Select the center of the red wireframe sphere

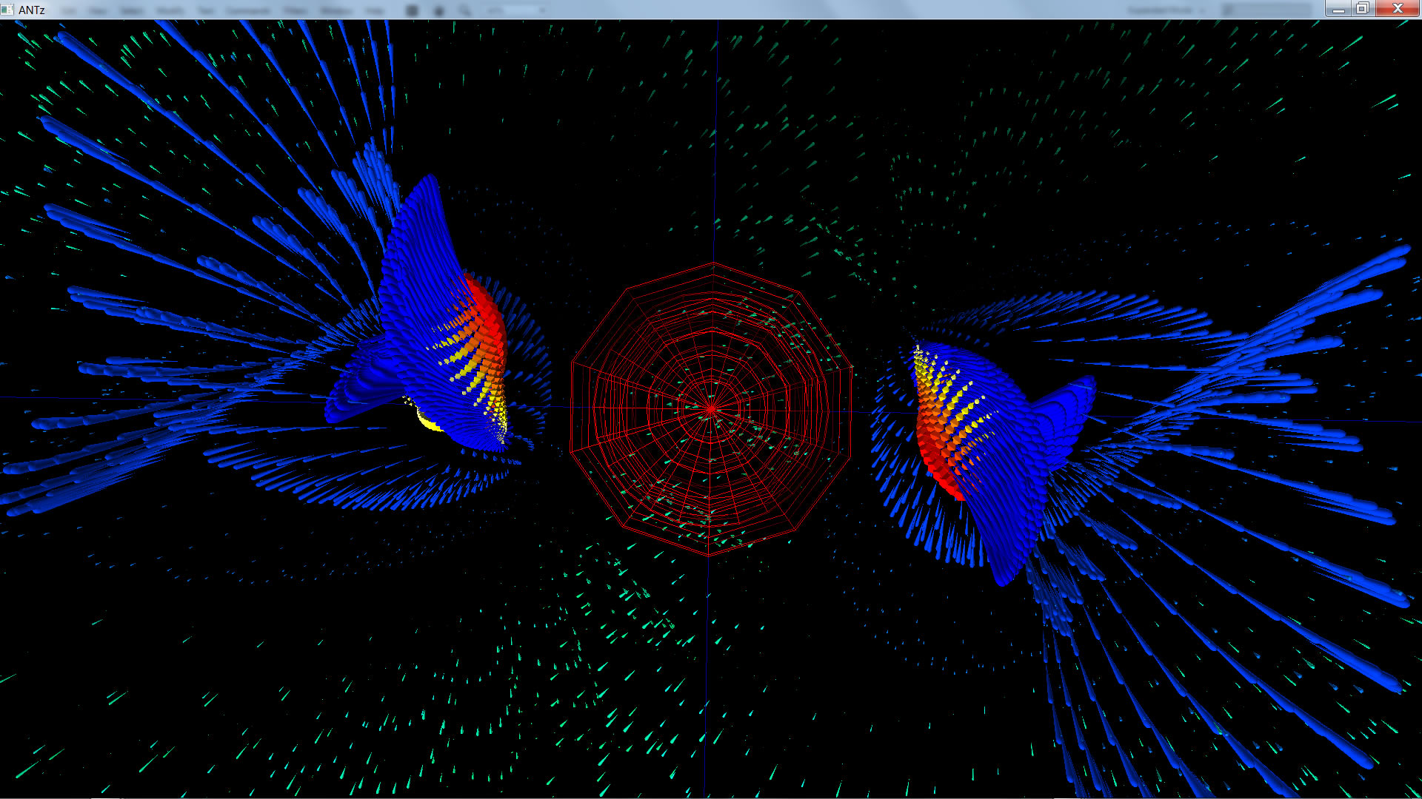711,408
